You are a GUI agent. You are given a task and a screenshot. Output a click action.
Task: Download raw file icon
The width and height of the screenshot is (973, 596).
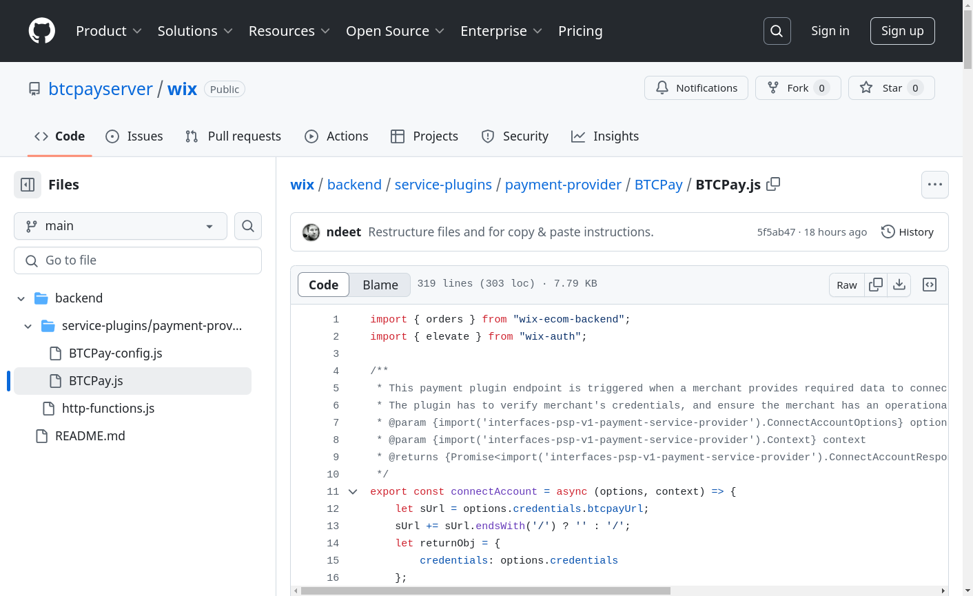(899, 285)
